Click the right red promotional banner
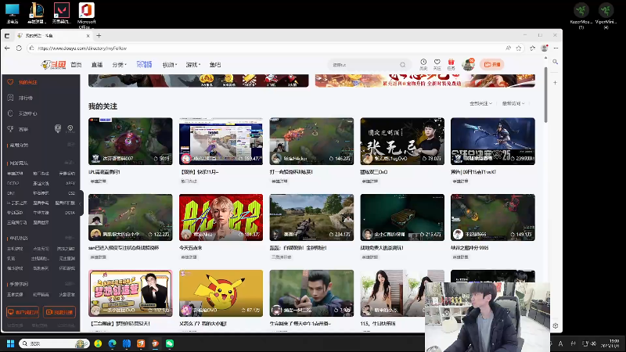 coord(425,81)
